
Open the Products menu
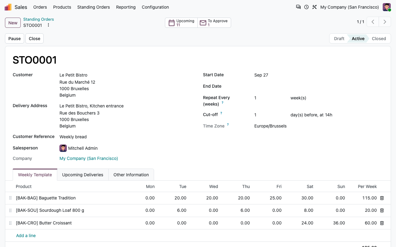pos(62,7)
